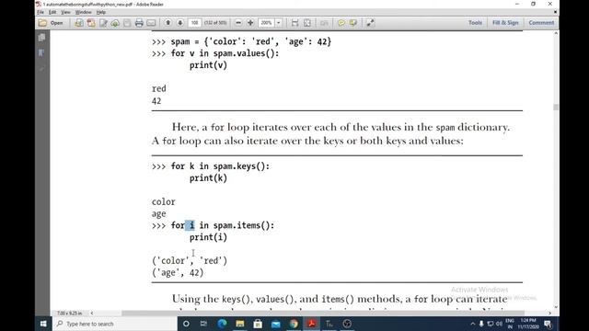Click the scroll left arrow of horizontal scrollbar

pos(92,313)
